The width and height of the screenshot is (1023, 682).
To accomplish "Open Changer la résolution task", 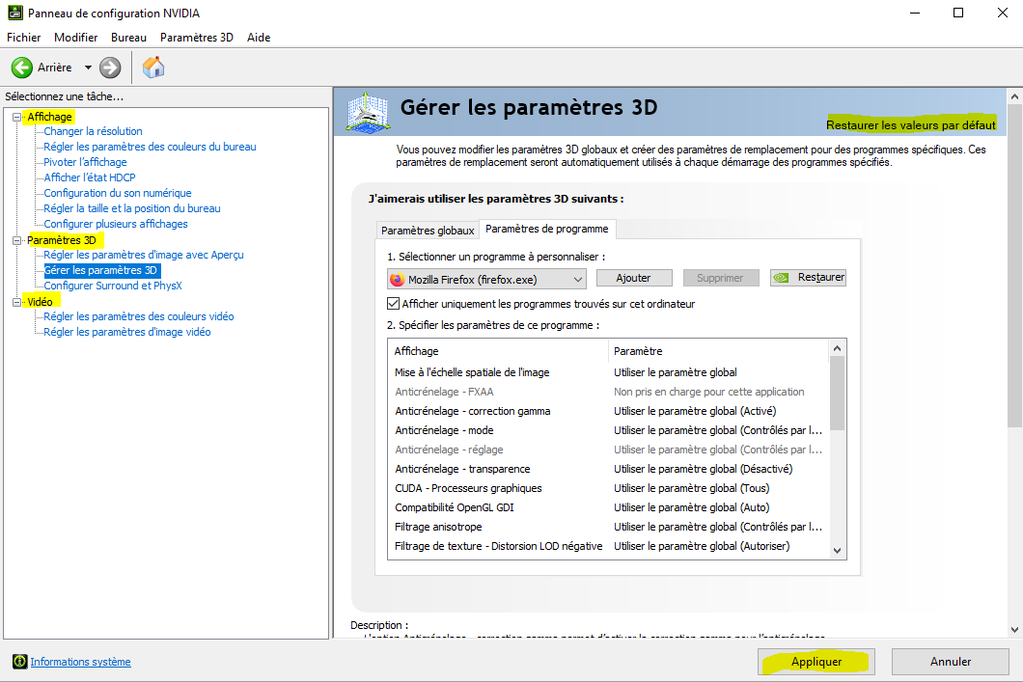I will 93,131.
